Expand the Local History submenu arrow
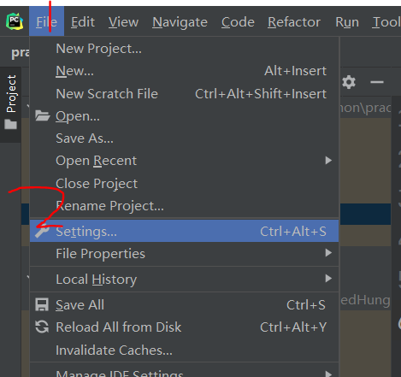 328,279
